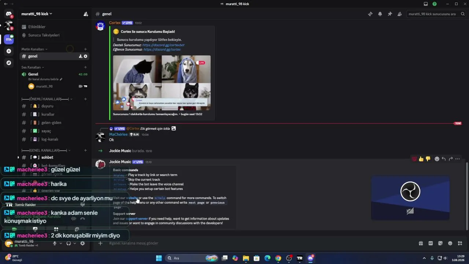This screenshot has width=469, height=264.
Task: Toggle the member list panel
Action: (399, 14)
